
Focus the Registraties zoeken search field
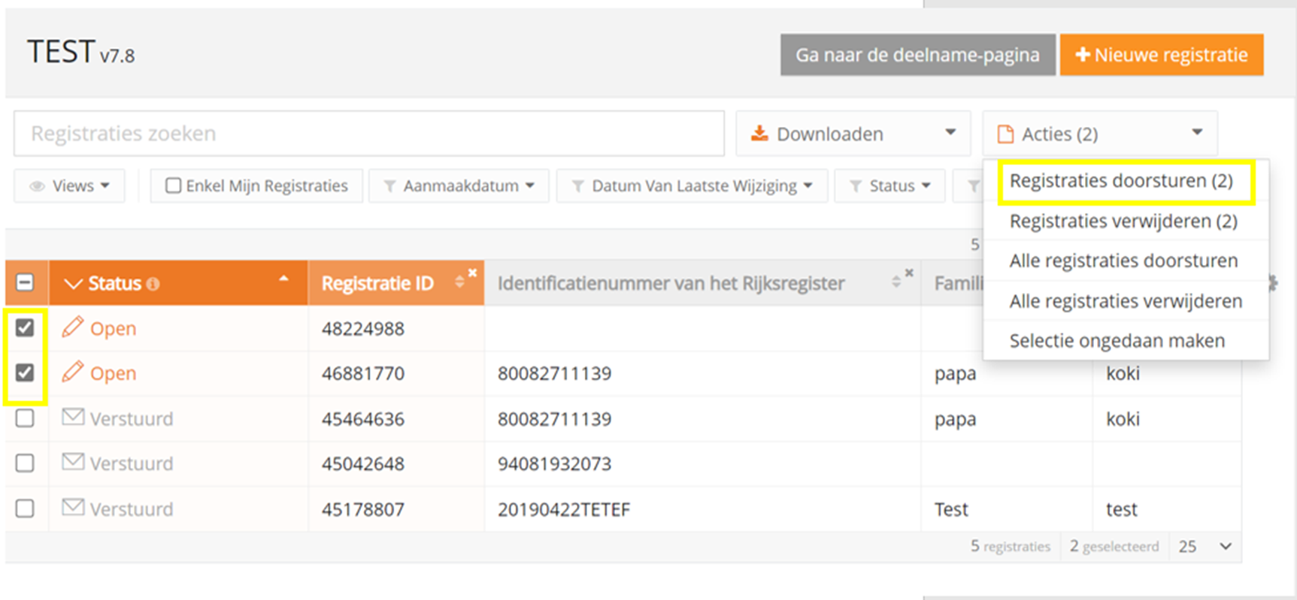[368, 134]
